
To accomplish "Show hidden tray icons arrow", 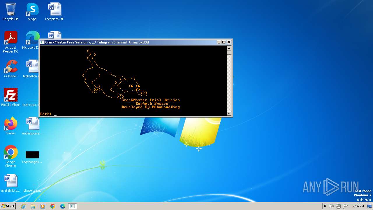I will (x=325, y=206).
